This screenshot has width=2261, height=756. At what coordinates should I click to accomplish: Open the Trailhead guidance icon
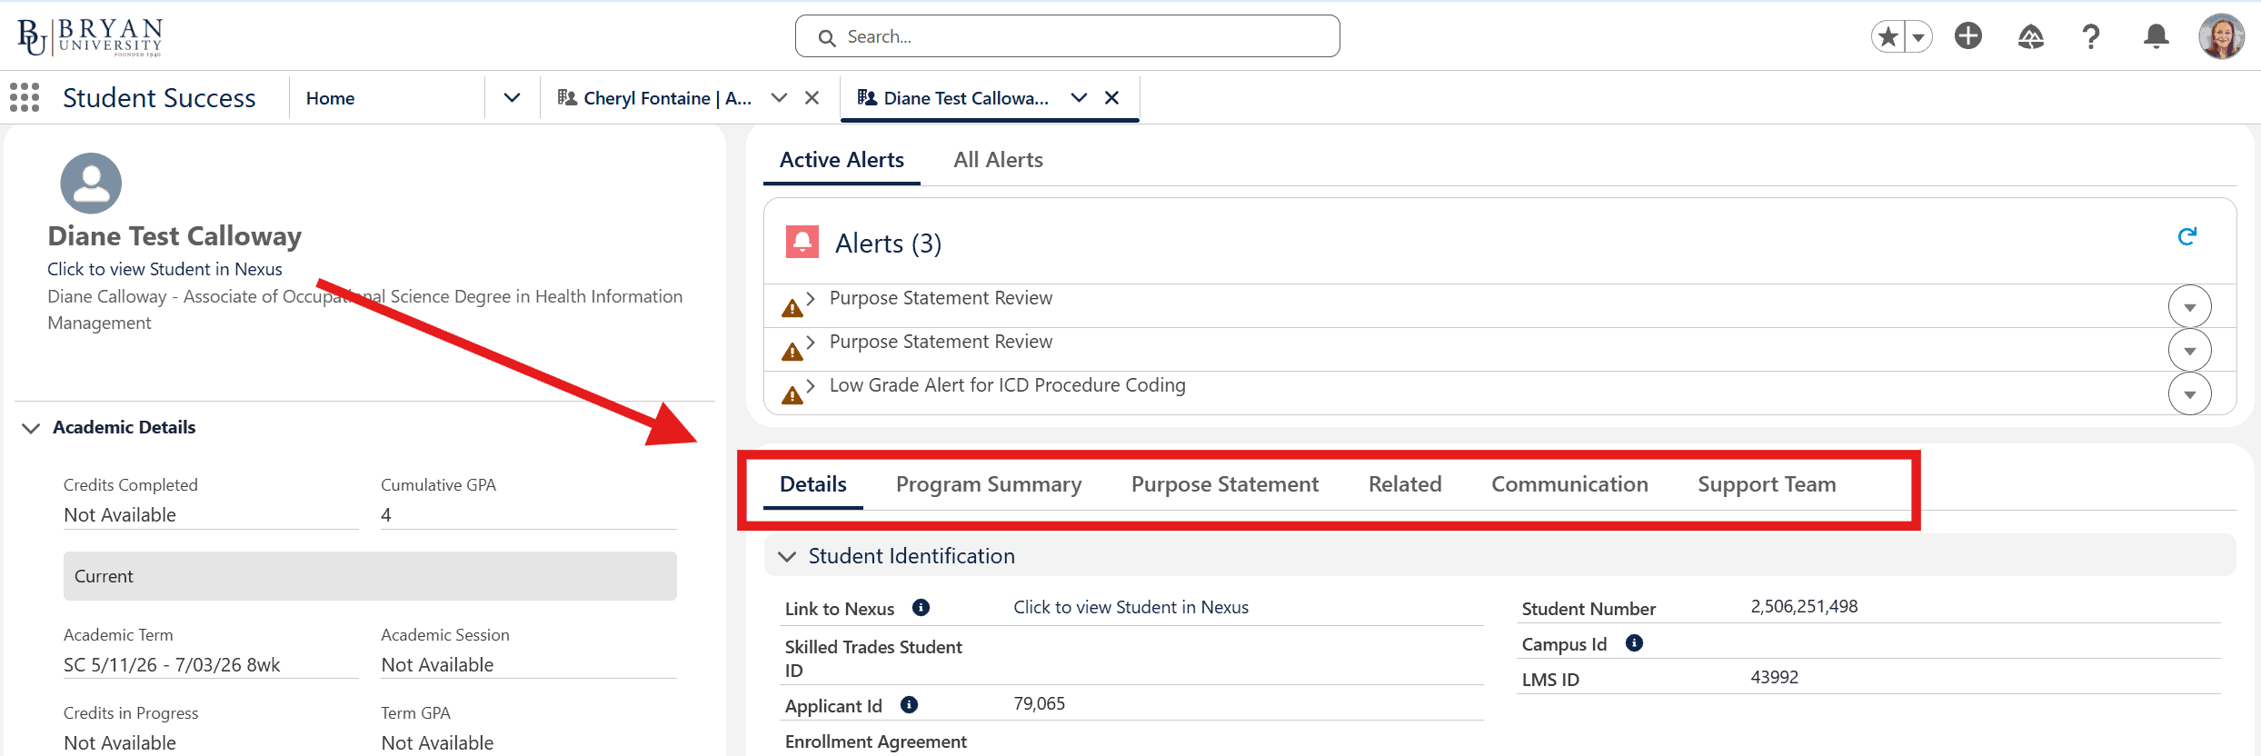[2031, 36]
